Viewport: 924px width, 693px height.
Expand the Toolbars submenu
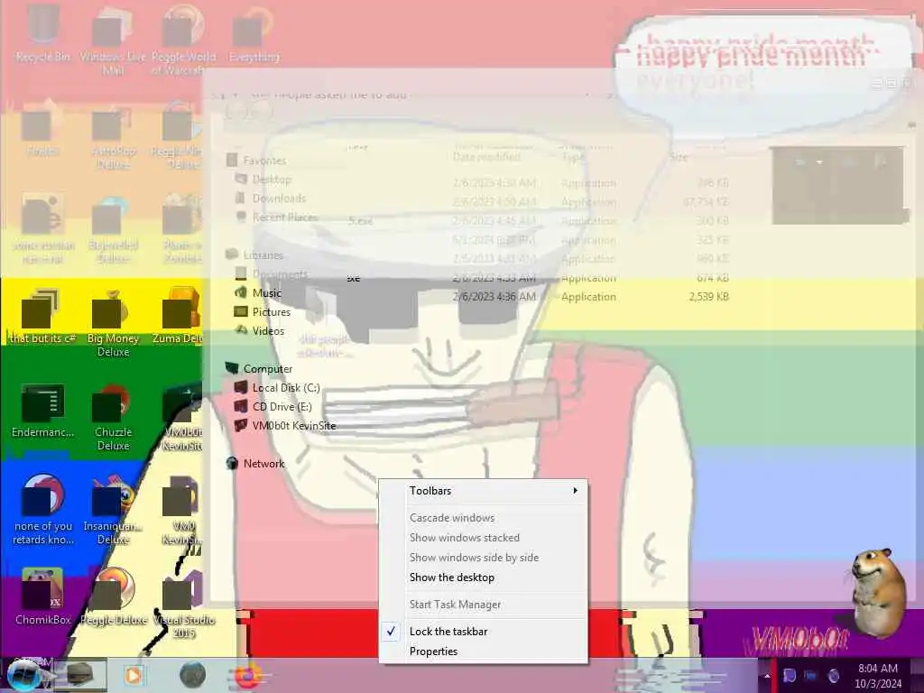pos(484,491)
